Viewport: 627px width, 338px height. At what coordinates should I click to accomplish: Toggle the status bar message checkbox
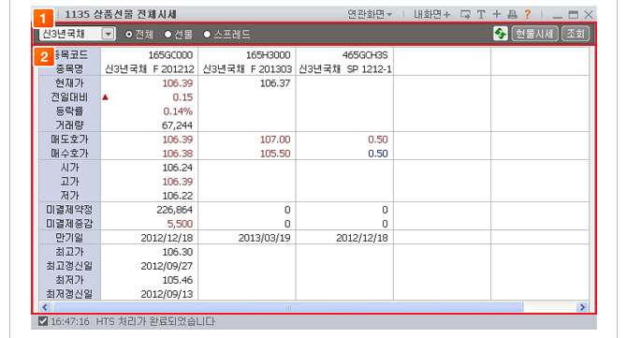coord(43,321)
